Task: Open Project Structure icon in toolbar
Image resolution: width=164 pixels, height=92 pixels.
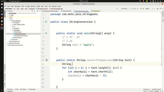Action: [x=158, y=9]
